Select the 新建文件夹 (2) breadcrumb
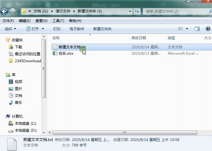Image resolution: width=212 pixels, height=151 pixels. [x=90, y=11]
